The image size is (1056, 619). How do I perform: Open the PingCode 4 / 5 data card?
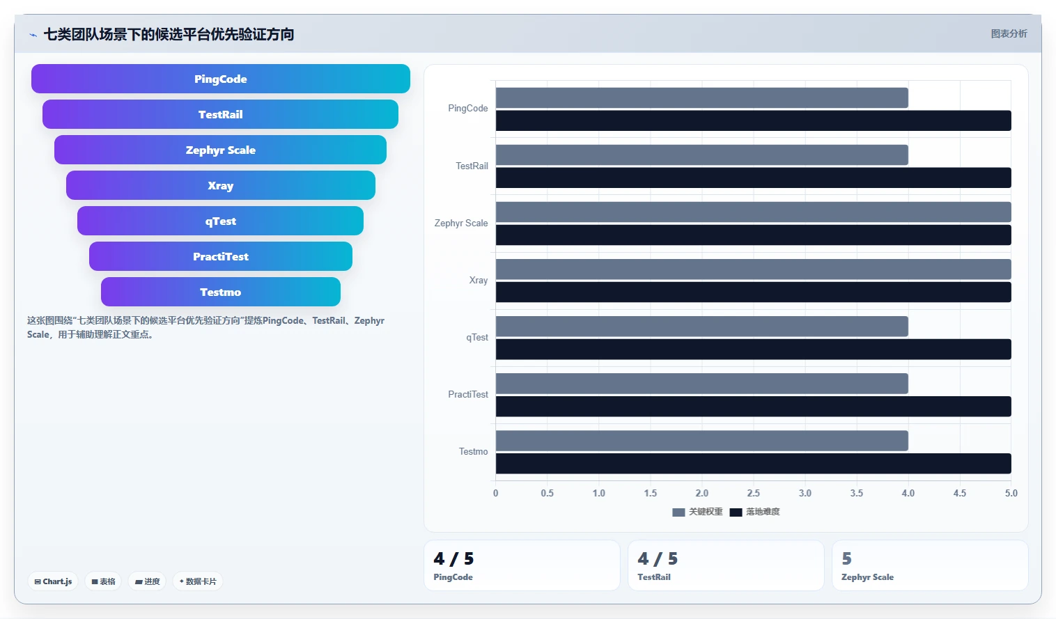(x=522, y=565)
